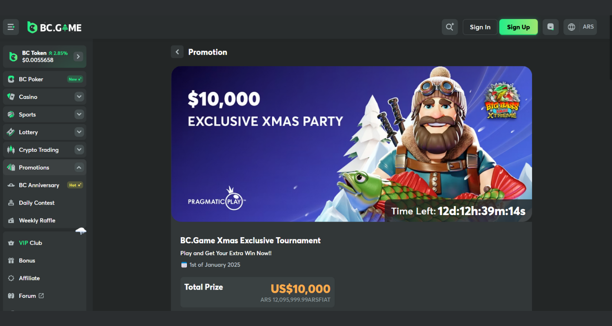Open BC Token details arrow

tap(78, 57)
